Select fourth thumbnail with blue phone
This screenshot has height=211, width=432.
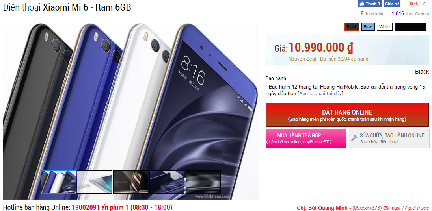tap(167, 182)
